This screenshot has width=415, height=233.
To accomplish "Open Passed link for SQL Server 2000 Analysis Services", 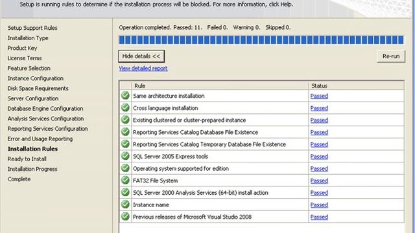I will tap(319, 193).
